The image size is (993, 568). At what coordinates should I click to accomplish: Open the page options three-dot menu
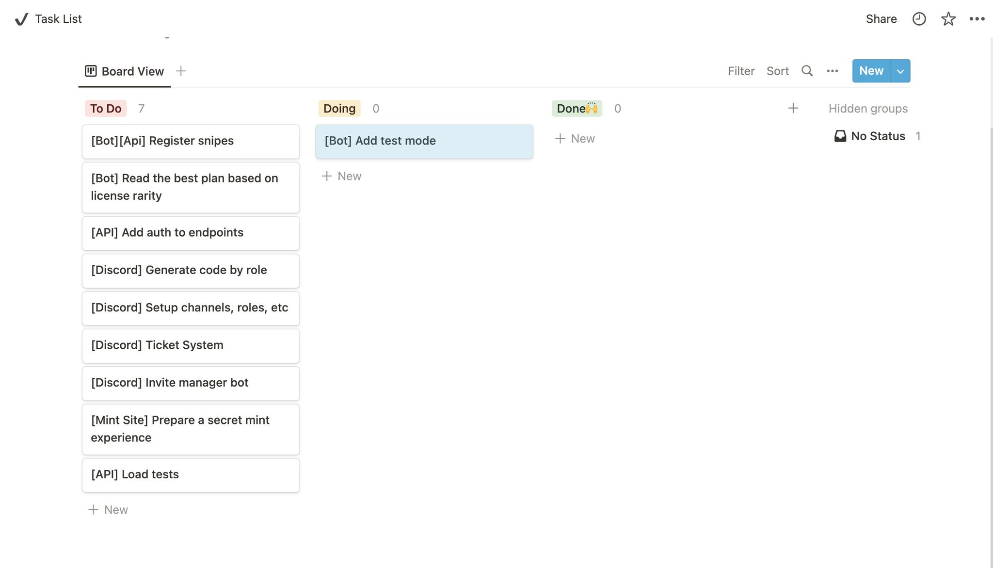point(977,19)
